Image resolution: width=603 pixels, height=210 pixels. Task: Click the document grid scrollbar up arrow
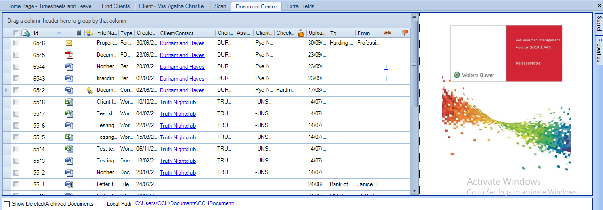point(415,18)
